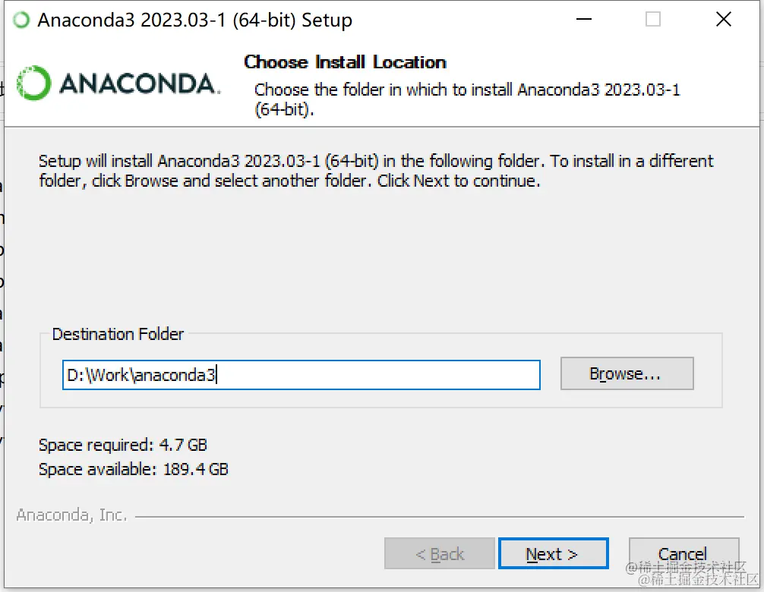Proceed by clicking Next

(553, 553)
